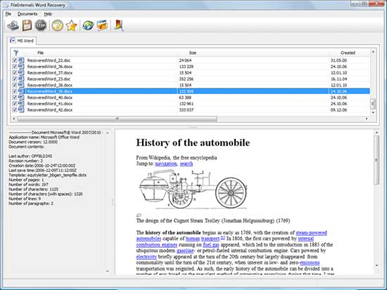Click the document icon of RecoveredWord_22.doc
The height and width of the screenshot is (290, 387).
(x=21, y=60)
